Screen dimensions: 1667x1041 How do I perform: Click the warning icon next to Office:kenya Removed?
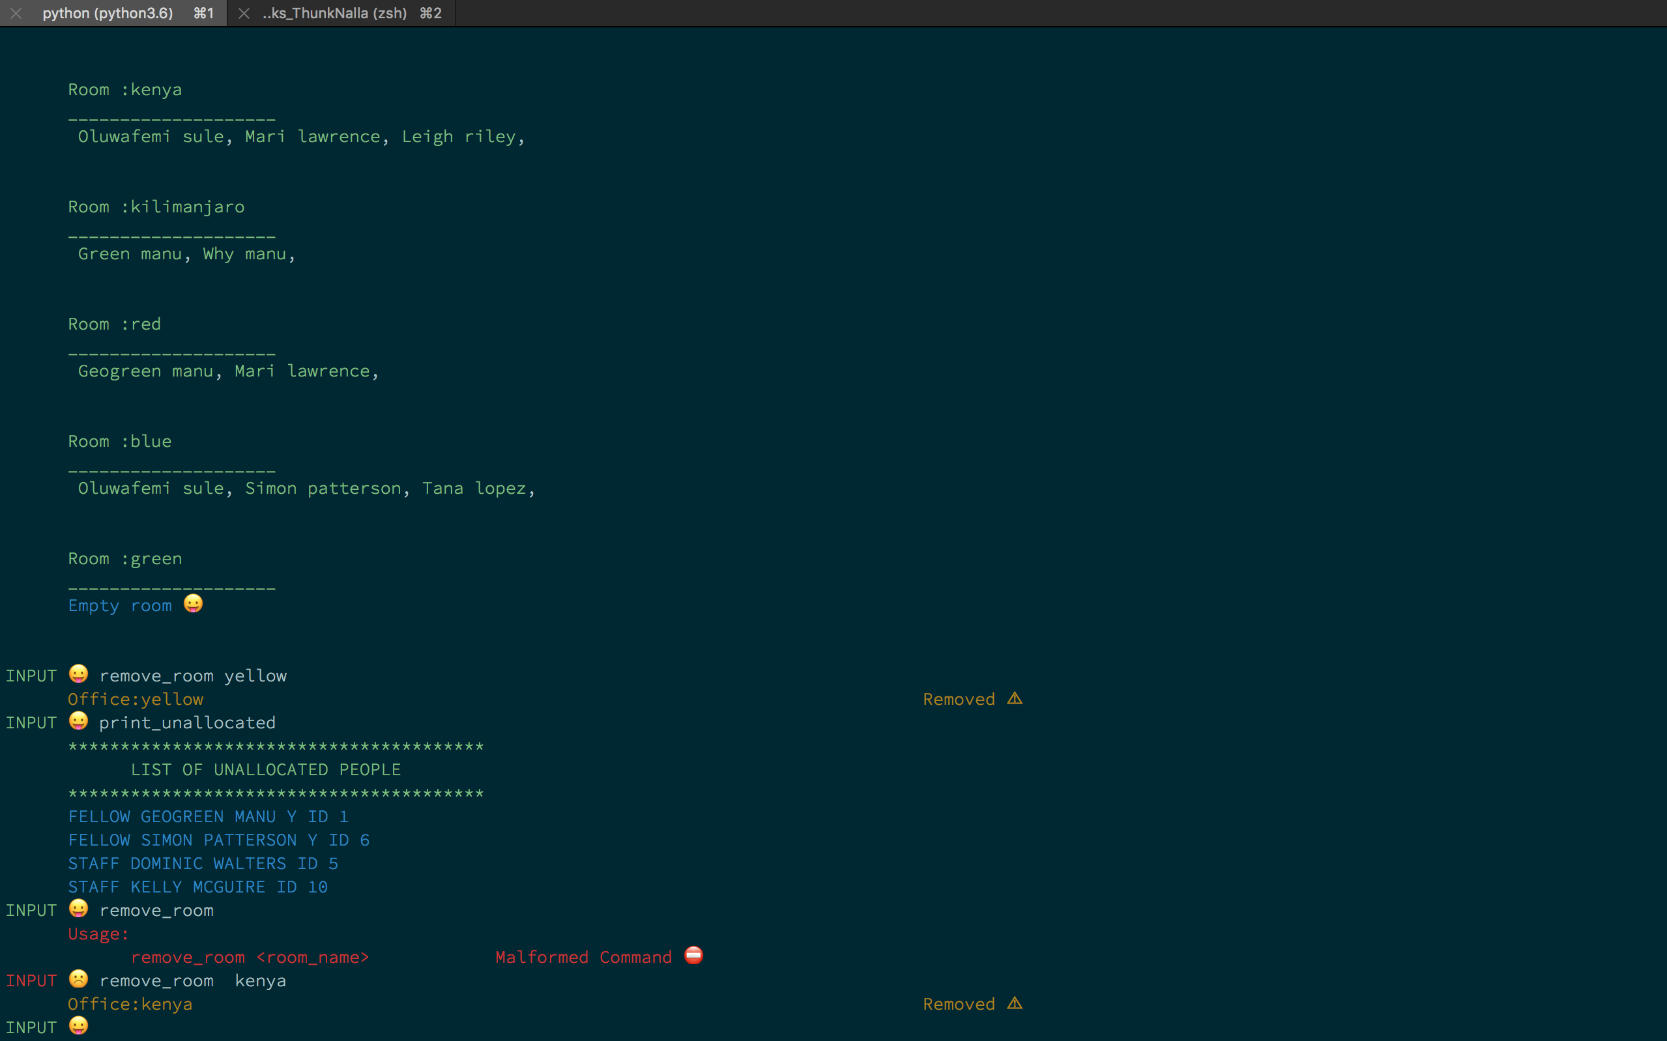[x=1014, y=1004]
